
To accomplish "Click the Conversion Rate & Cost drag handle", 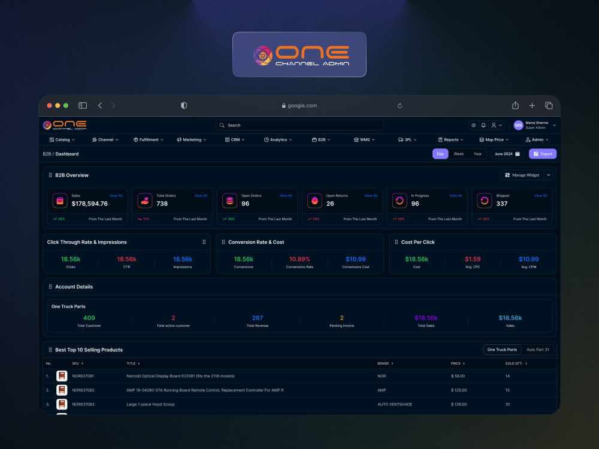I will coord(223,242).
